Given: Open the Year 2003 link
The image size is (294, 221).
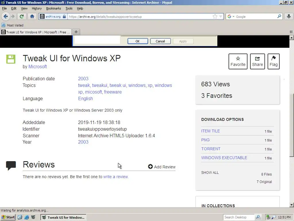Looking at the screenshot, I should pyautogui.click(x=83, y=142).
